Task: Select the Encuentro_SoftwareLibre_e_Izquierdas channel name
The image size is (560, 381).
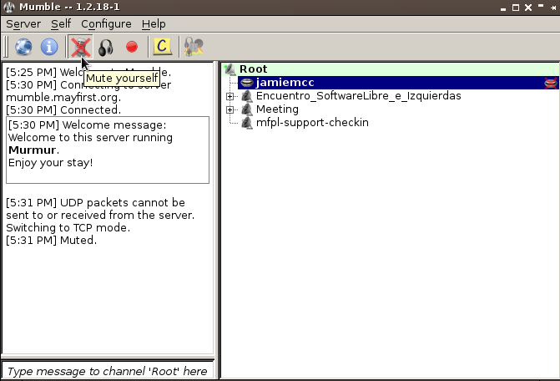Action: (359, 96)
